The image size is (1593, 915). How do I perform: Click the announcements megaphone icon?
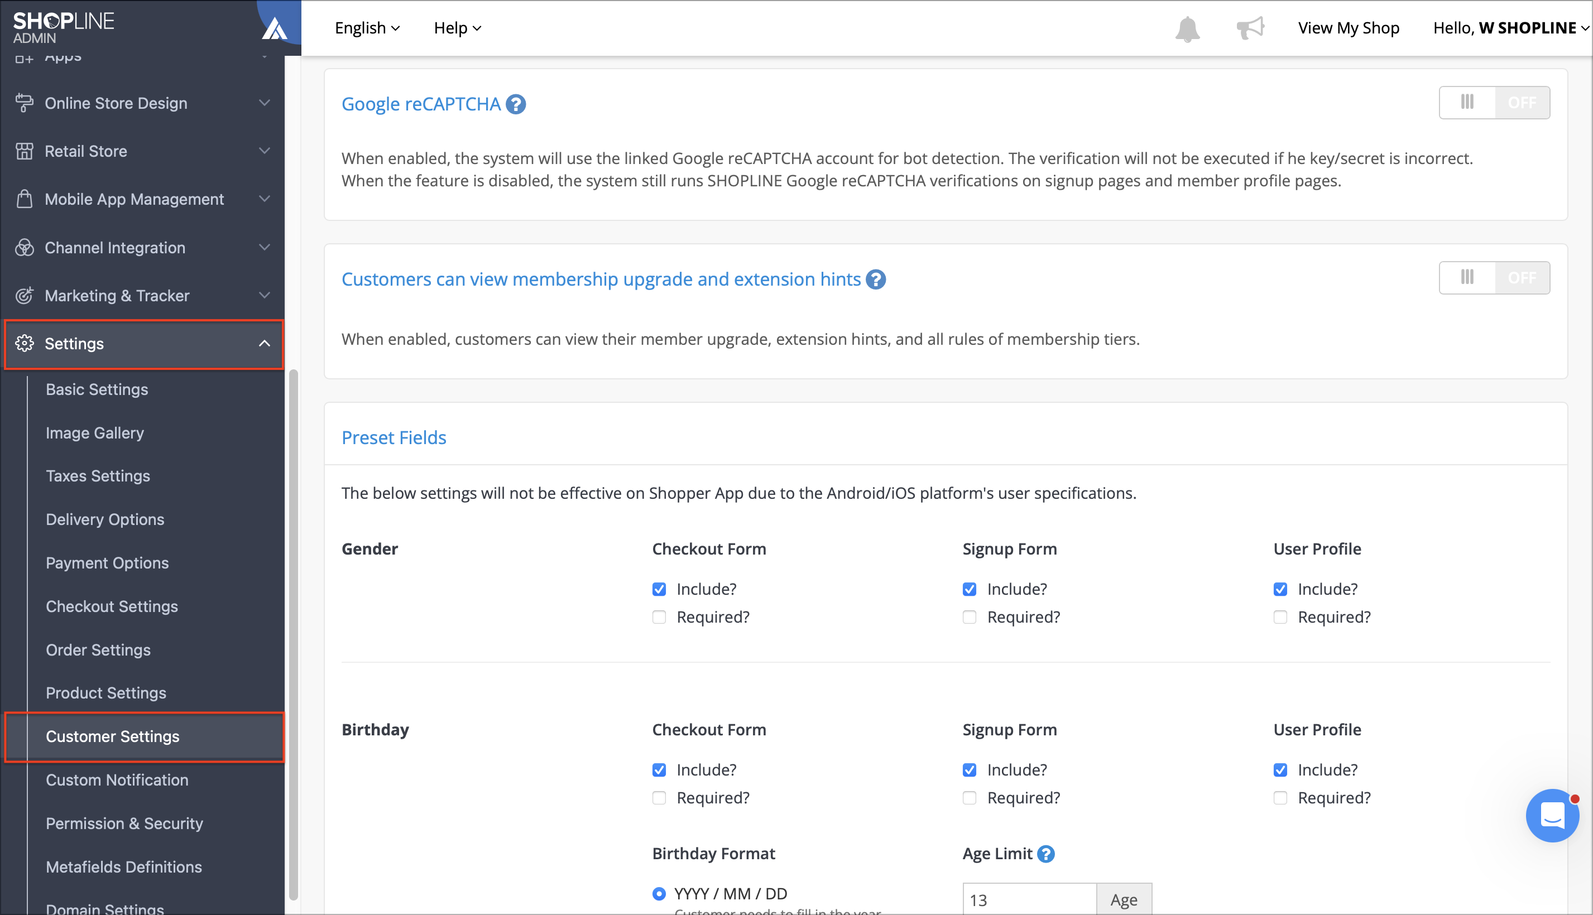[x=1250, y=28]
